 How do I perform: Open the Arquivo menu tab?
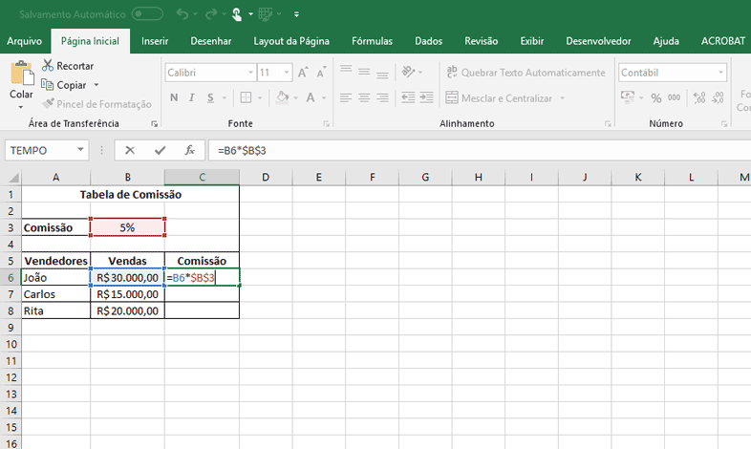point(24,41)
